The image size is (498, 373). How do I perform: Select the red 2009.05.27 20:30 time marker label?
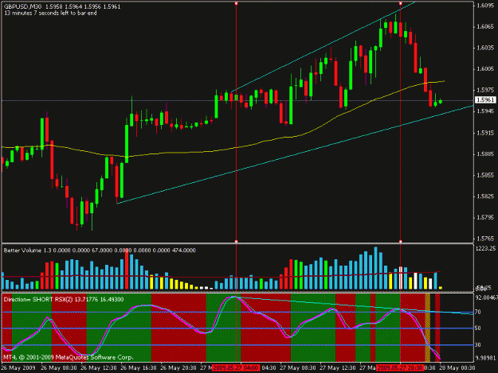(x=400, y=367)
